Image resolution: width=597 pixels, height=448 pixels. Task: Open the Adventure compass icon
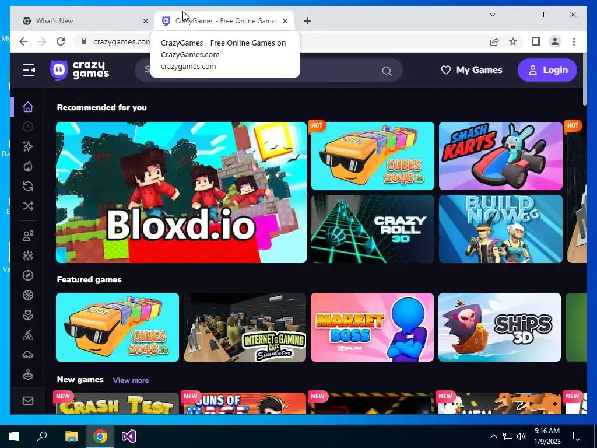pyautogui.click(x=28, y=275)
